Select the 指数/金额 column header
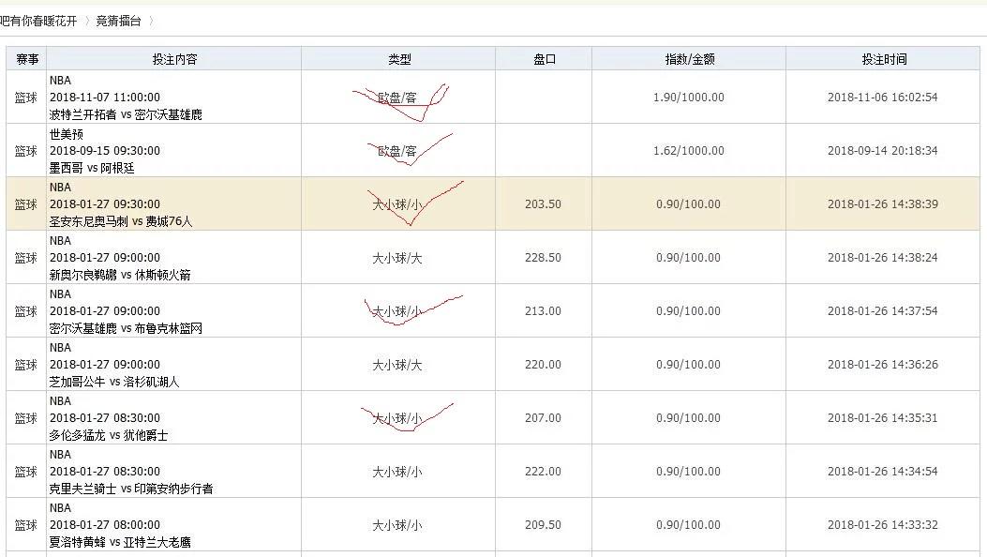This screenshot has width=987, height=557. tap(689, 59)
